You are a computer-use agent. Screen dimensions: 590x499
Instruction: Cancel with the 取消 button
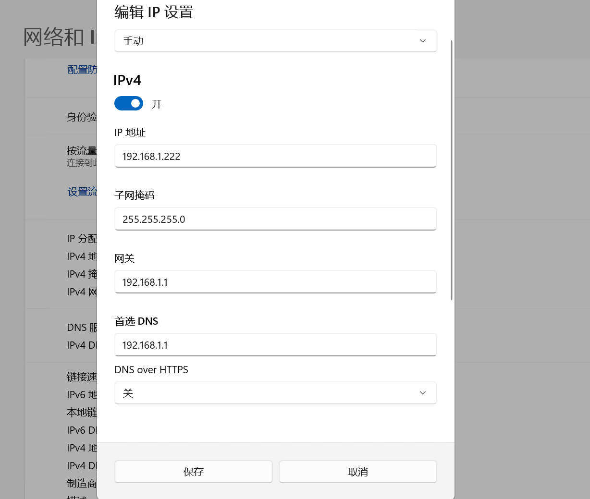click(x=357, y=472)
